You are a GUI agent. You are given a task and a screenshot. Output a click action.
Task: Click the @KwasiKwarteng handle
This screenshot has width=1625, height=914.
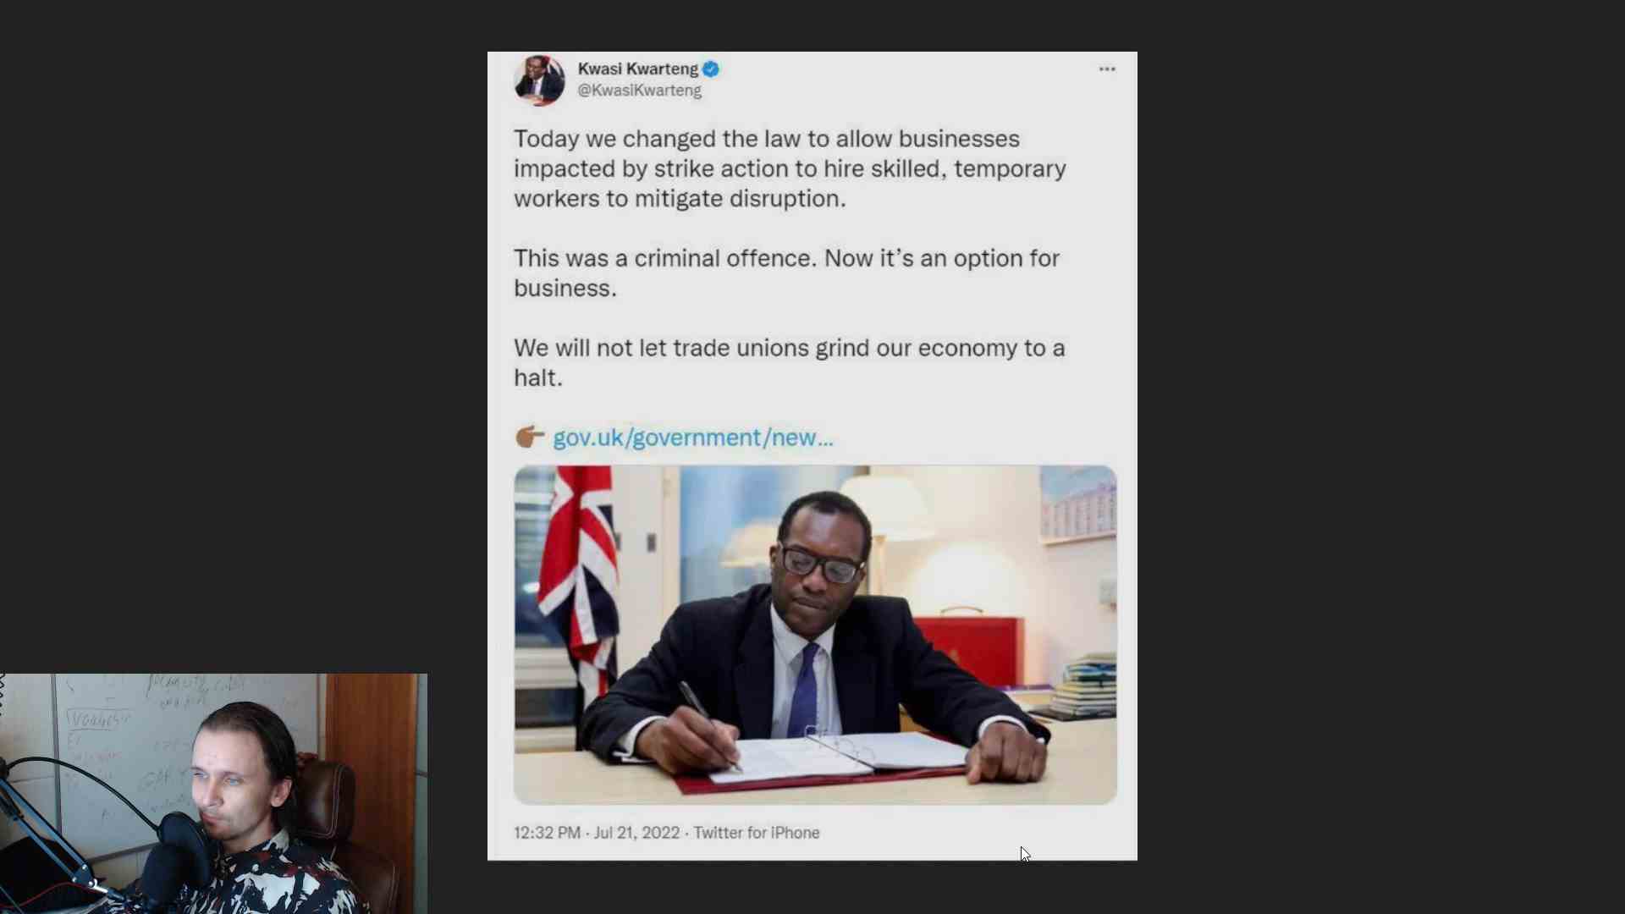640,91
